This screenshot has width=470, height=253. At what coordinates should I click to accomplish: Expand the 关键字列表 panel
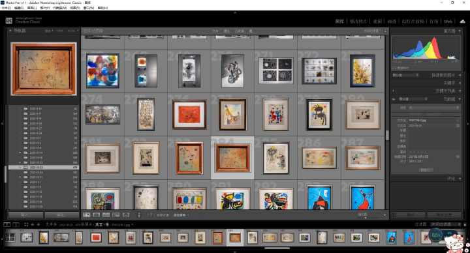point(460,91)
